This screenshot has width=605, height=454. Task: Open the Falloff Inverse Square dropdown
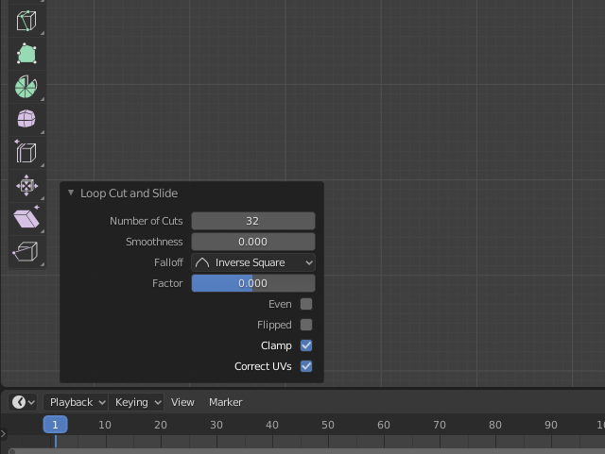coord(253,262)
